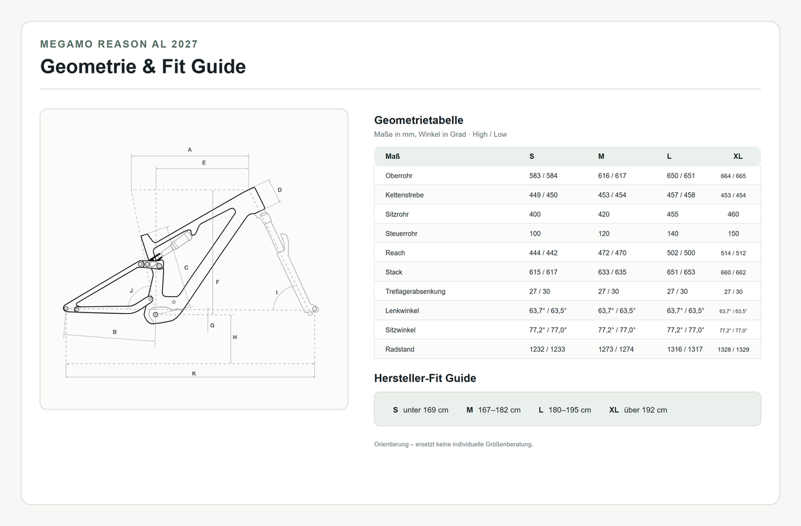Click fit guide entry '167–182 cm'
The image size is (801, 526).
[499, 410]
